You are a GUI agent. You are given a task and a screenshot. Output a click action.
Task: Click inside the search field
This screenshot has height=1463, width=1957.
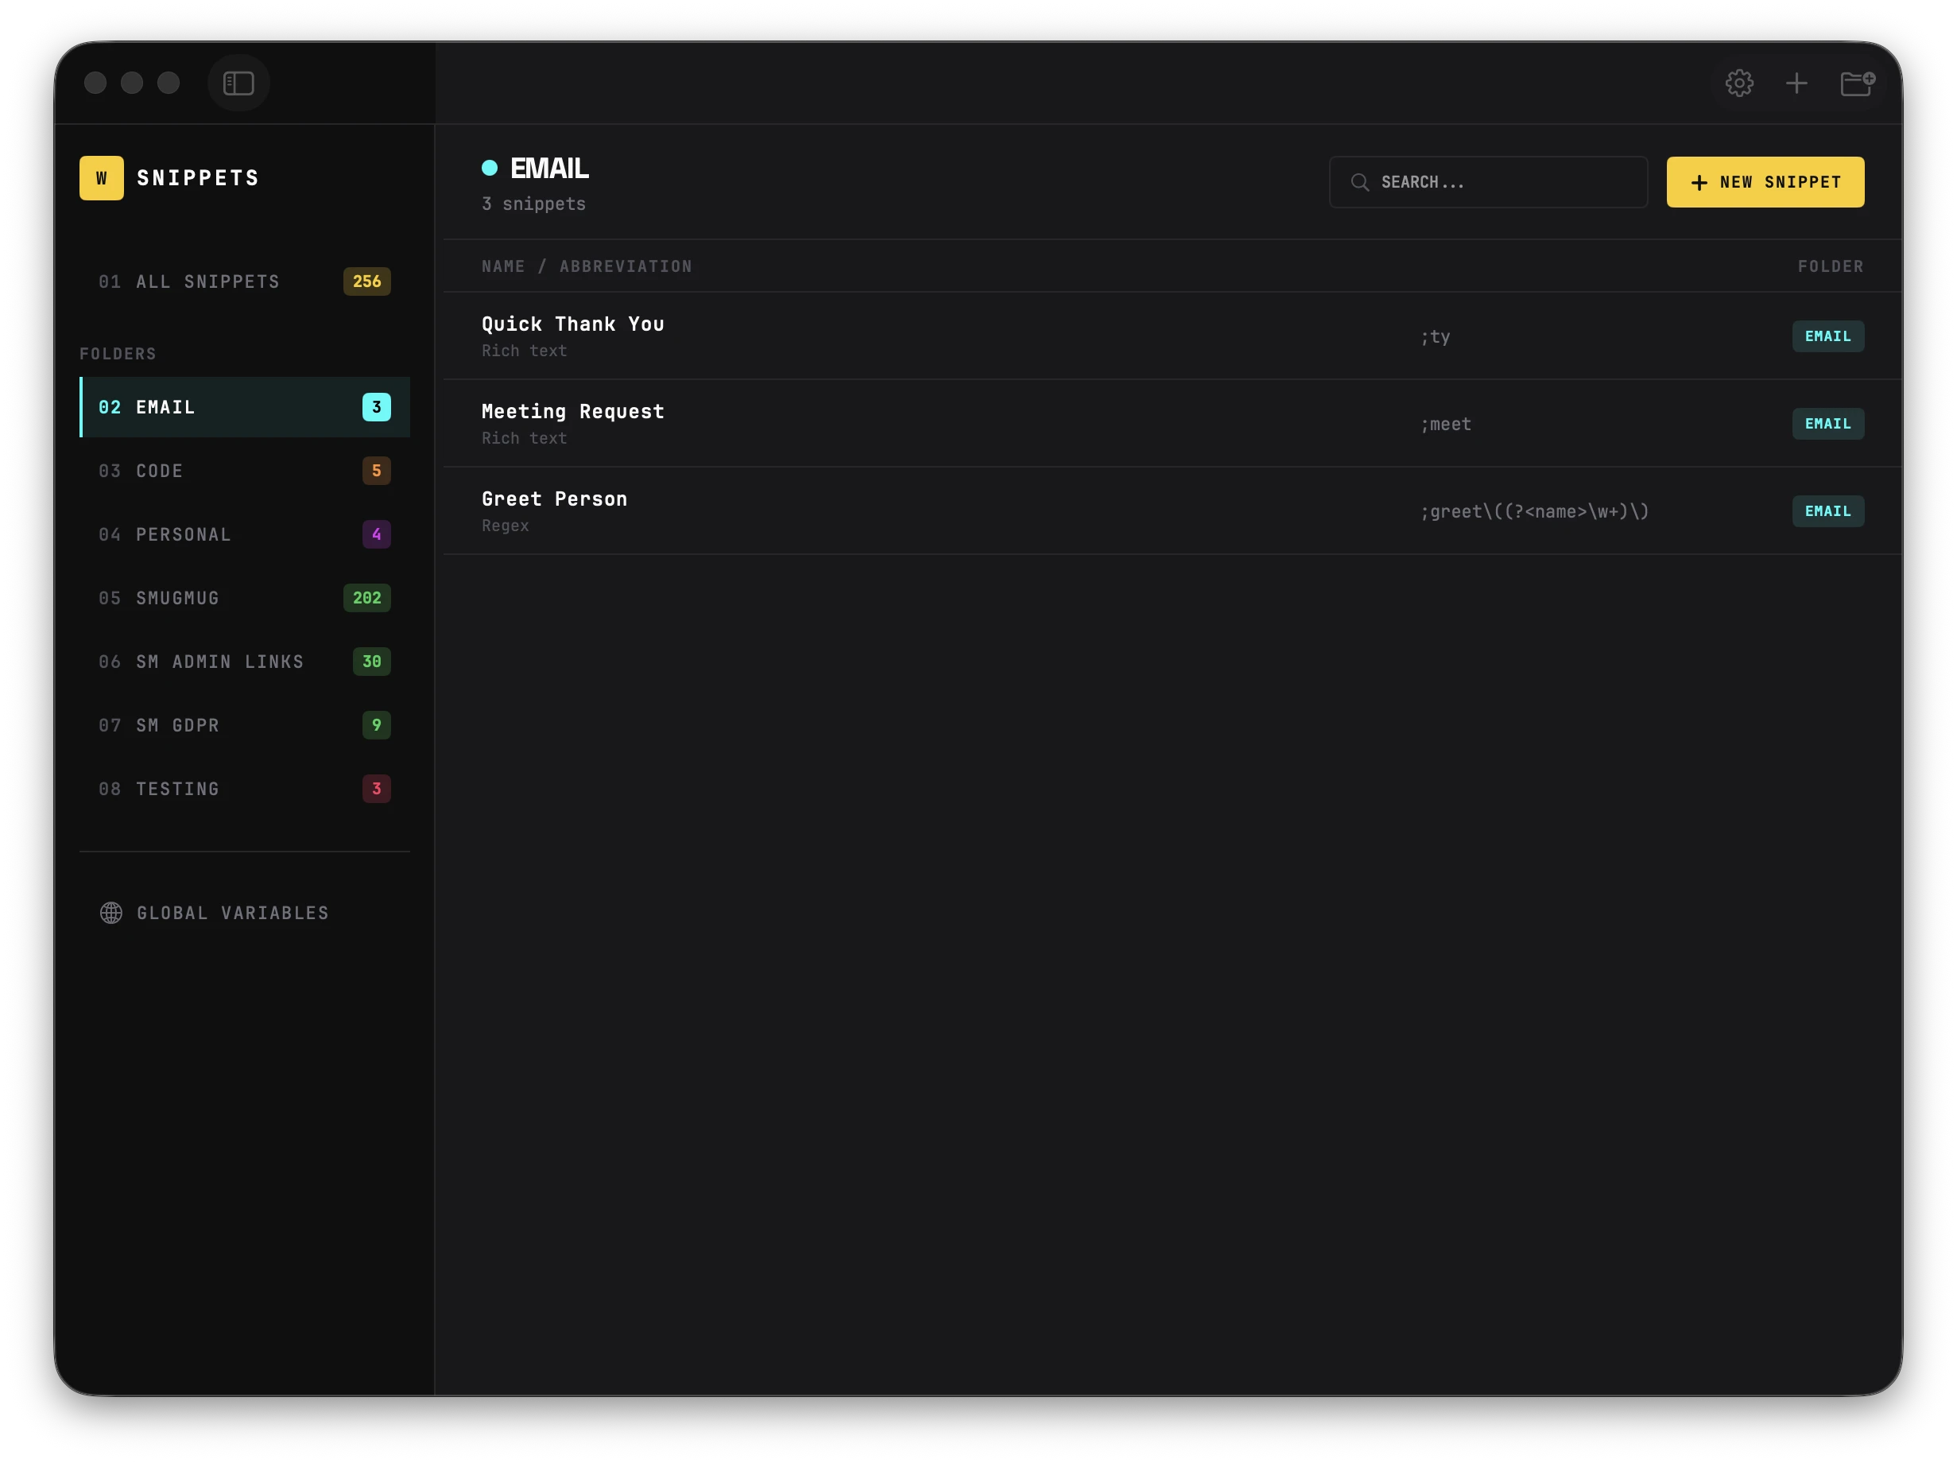tap(1486, 181)
